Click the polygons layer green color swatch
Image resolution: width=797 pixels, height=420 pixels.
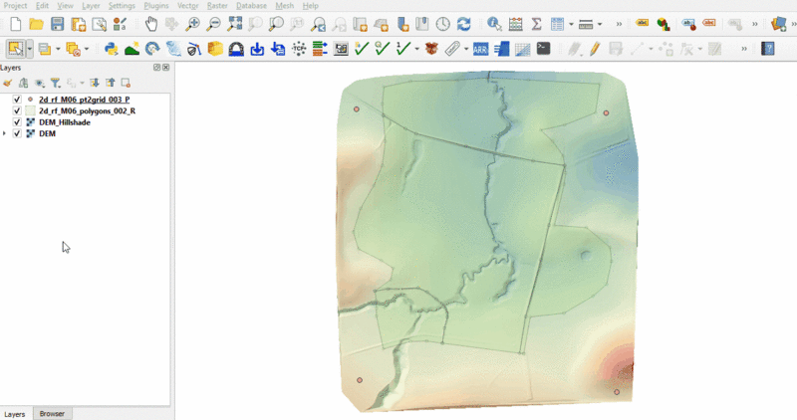[31, 111]
